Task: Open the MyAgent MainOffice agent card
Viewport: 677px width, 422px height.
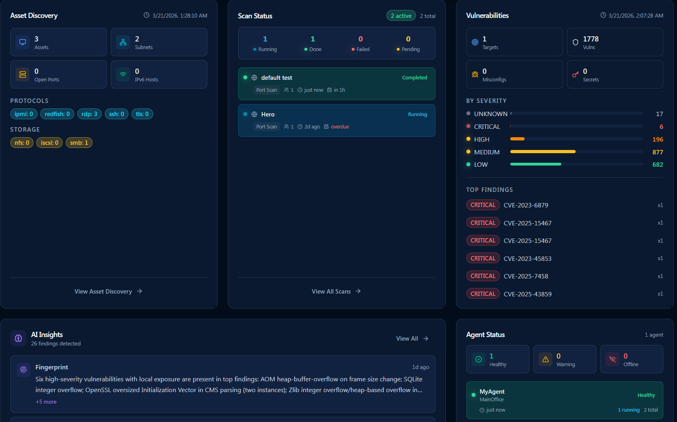Action: [x=565, y=400]
